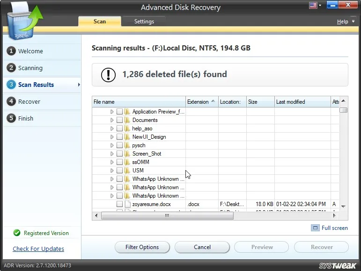
Task: Click the folder icon for Application Preview_f
Action: pos(127,112)
